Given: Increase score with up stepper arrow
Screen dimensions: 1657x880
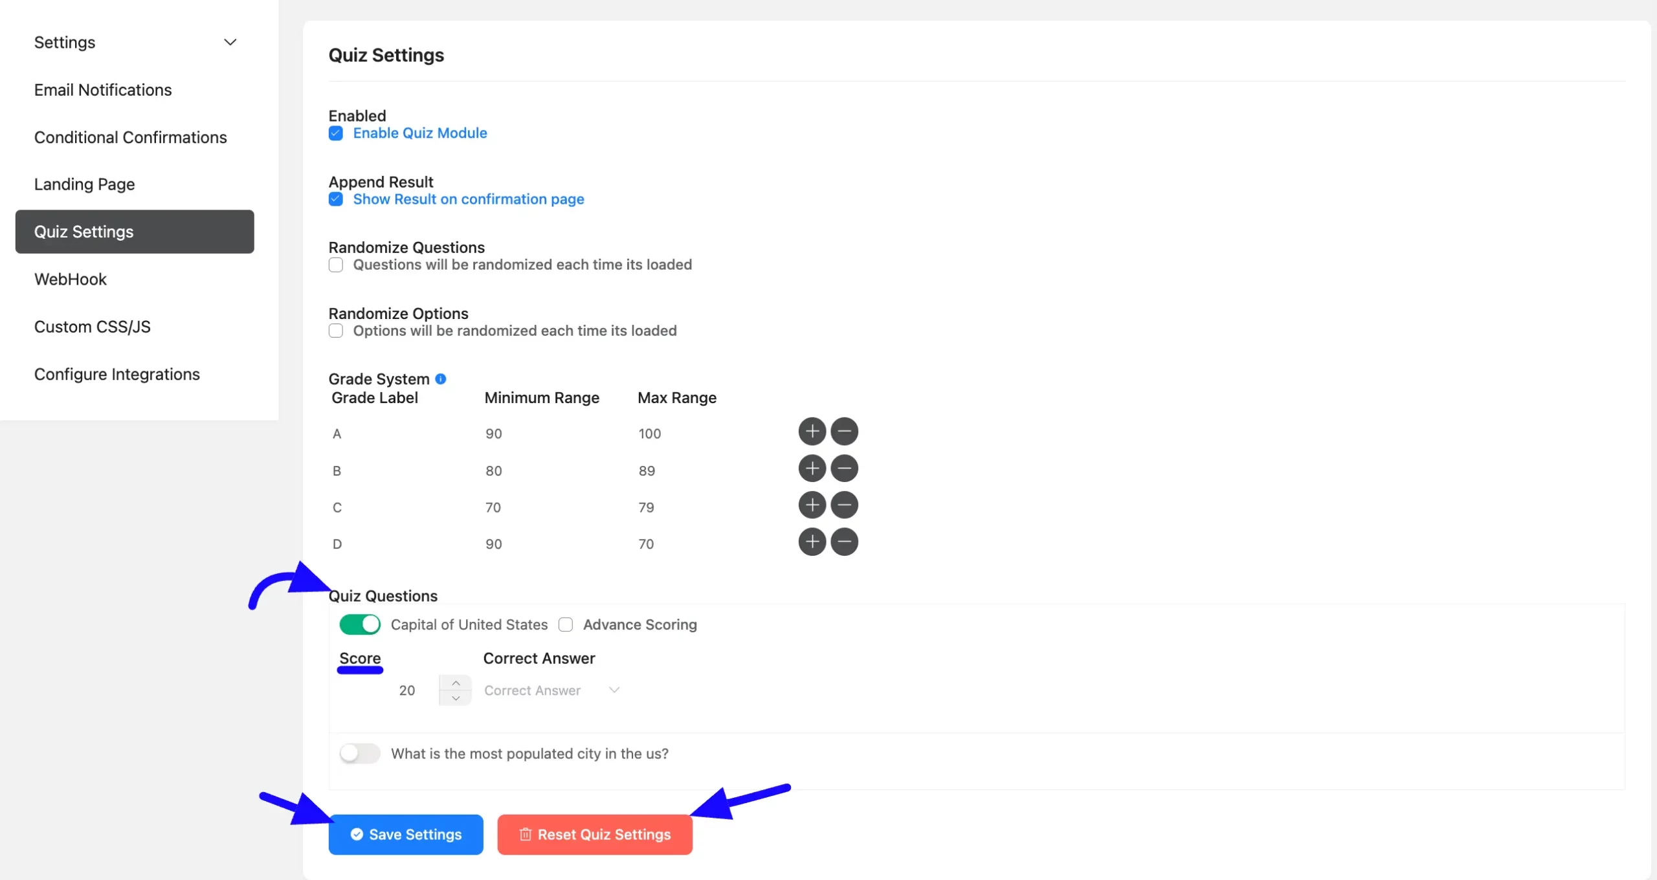Looking at the screenshot, I should pos(456,683).
